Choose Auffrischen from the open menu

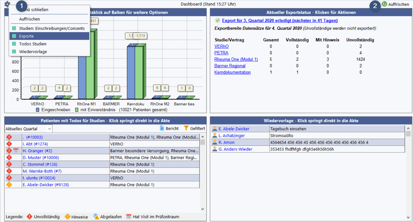point(29,19)
